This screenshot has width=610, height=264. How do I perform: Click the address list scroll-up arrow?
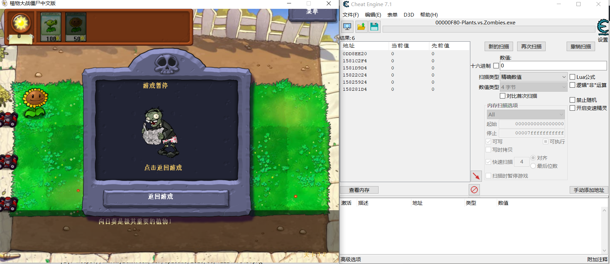pyautogui.click(x=604, y=210)
